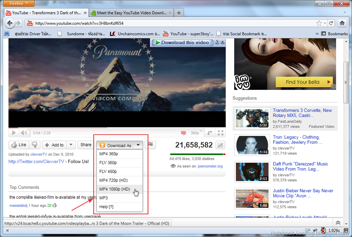Viewport: 352px width, 237px height.
Task: Open Transformers 3 Corvette thumbnail
Action: (x=252, y=118)
